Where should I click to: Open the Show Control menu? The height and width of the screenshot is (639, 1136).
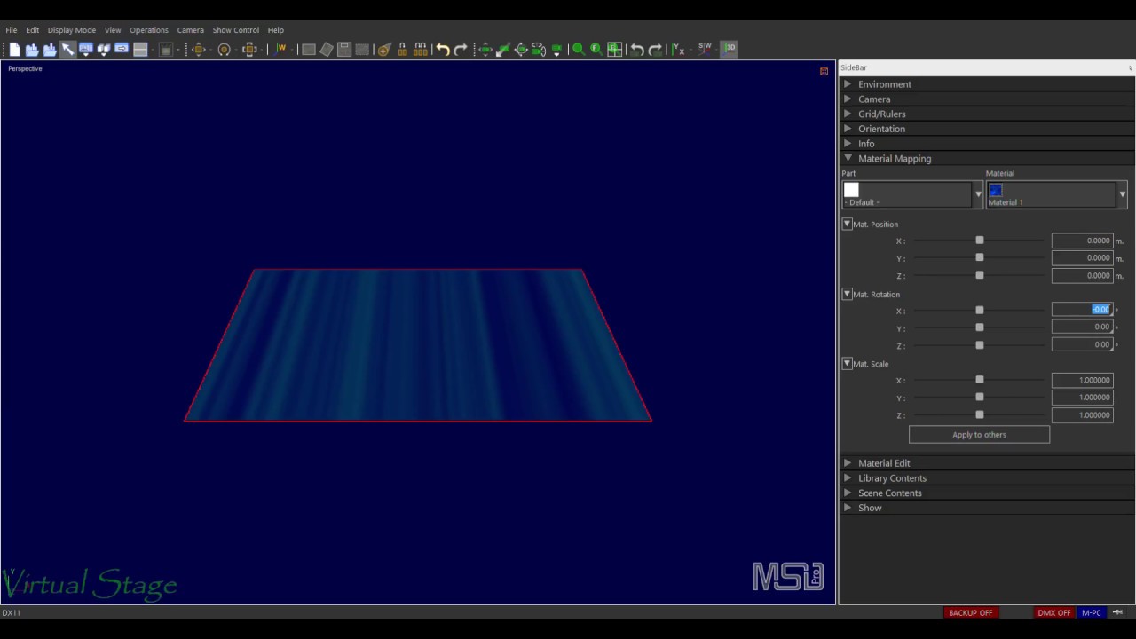click(236, 30)
